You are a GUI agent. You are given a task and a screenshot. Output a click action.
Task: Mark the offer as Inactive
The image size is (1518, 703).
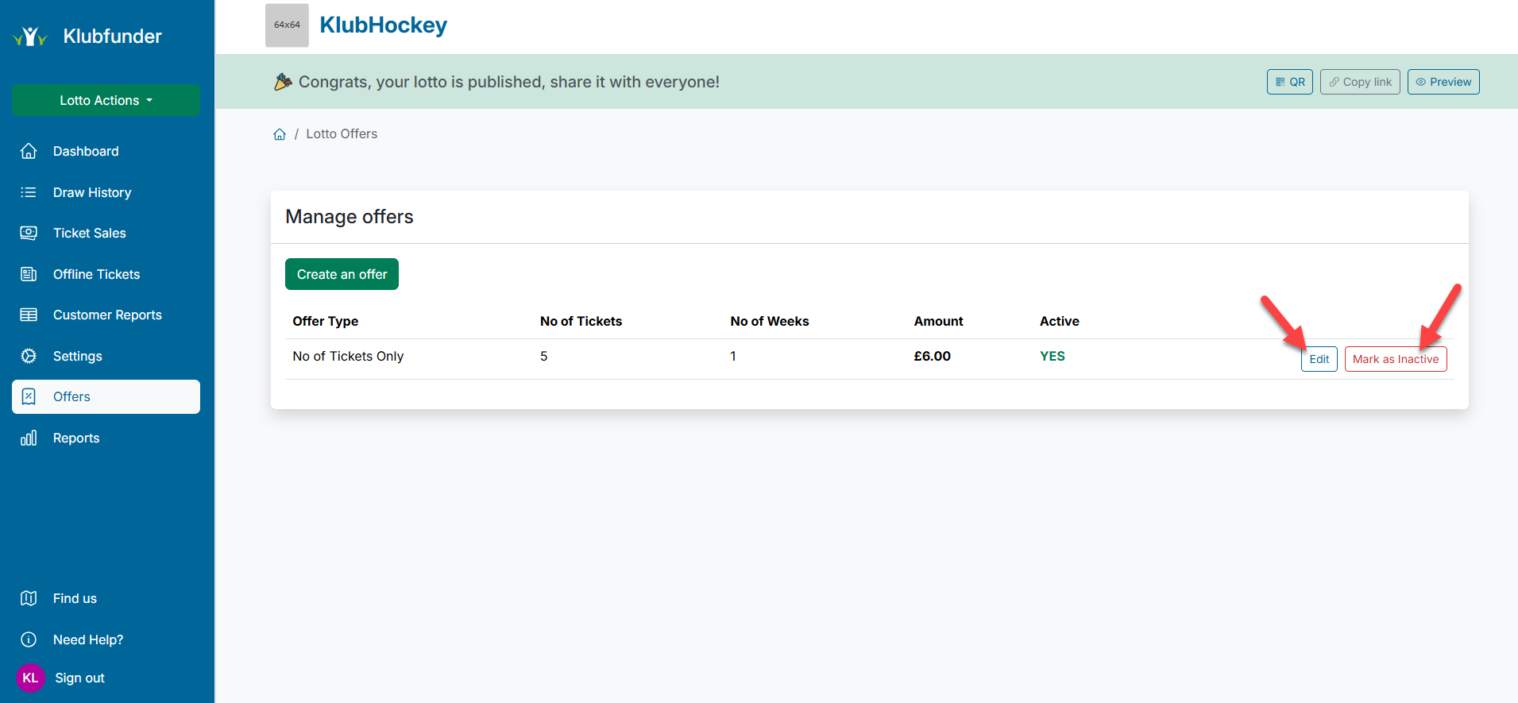(1395, 359)
